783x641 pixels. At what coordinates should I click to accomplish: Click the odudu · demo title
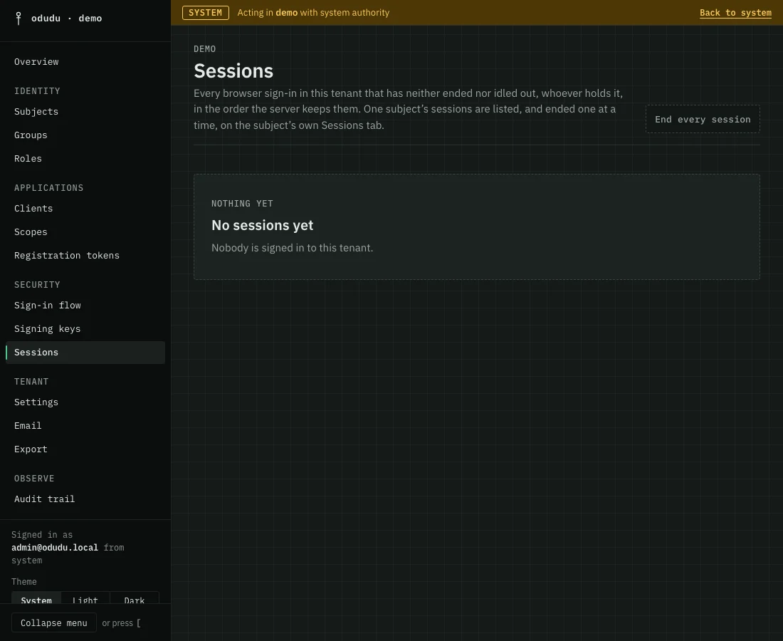point(66,19)
